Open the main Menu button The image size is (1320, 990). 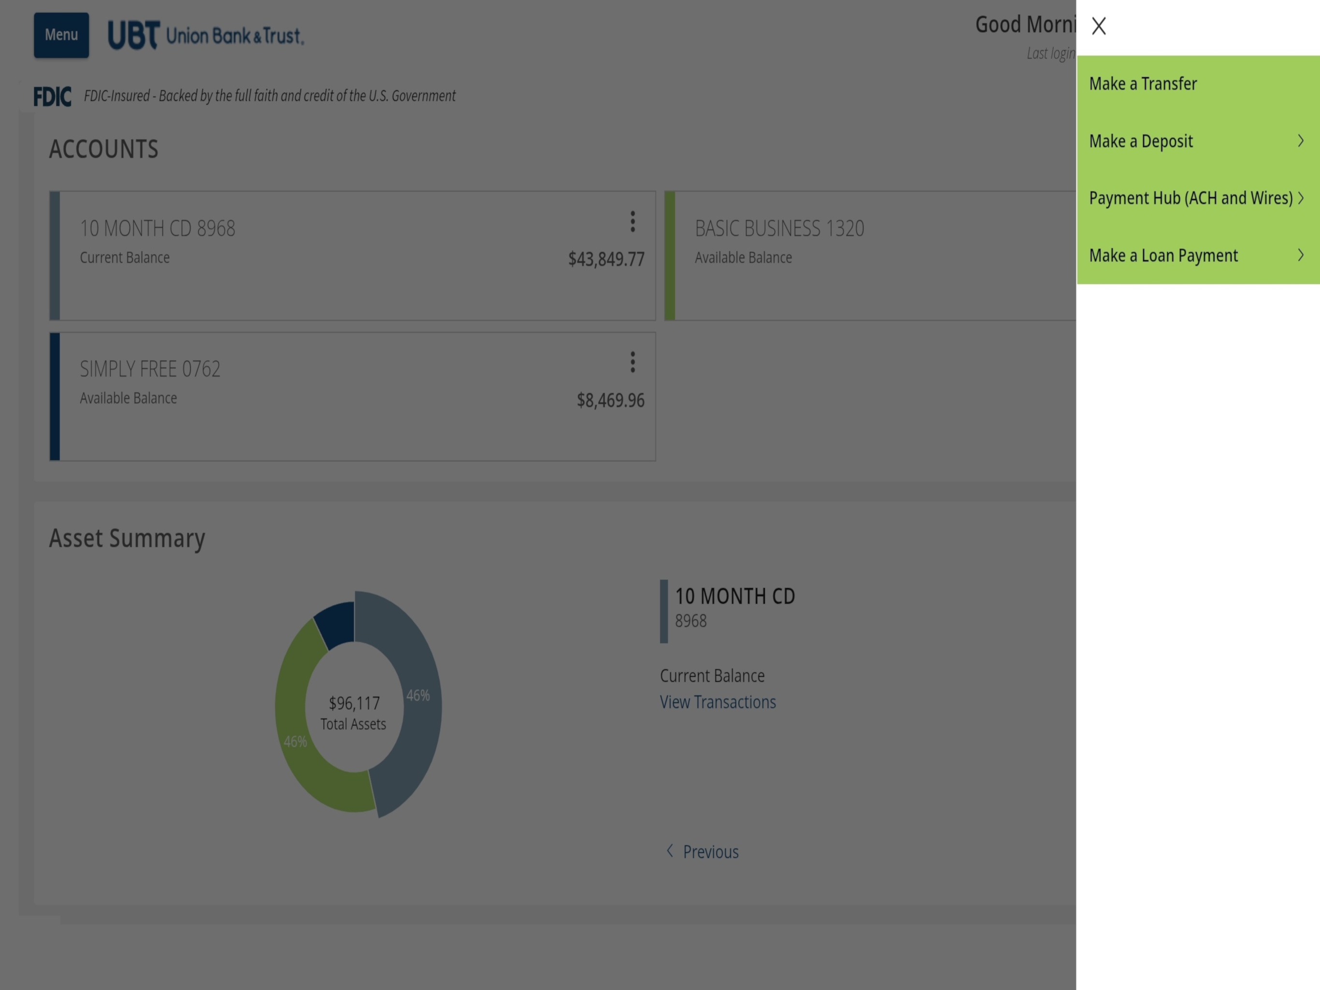[61, 35]
